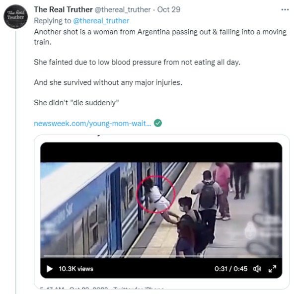
Task: Open the tweet's three-dot more options menu
Action: click(x=285, y=9)
